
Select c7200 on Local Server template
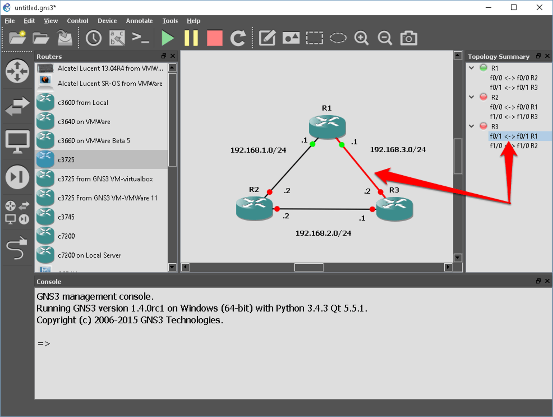pos(102,255)
